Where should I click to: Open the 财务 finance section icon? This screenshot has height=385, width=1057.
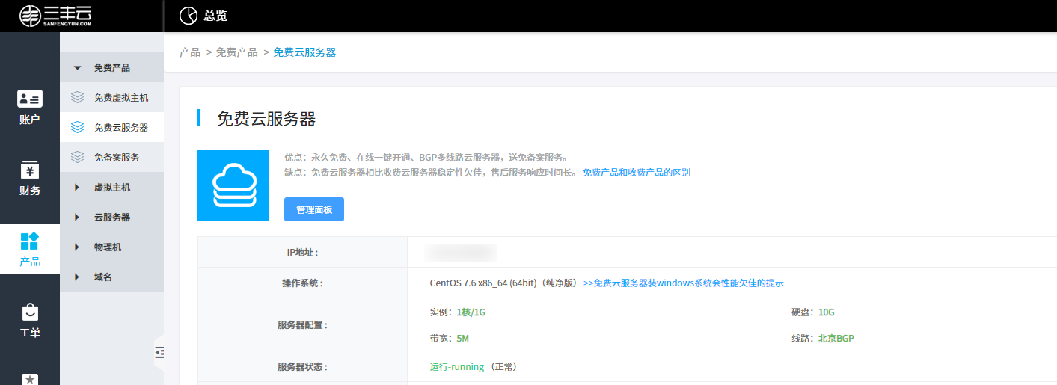(30, 170)
